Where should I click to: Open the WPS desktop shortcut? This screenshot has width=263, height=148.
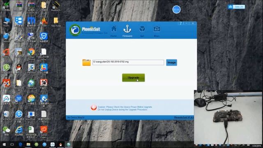[x=19, y=99]
